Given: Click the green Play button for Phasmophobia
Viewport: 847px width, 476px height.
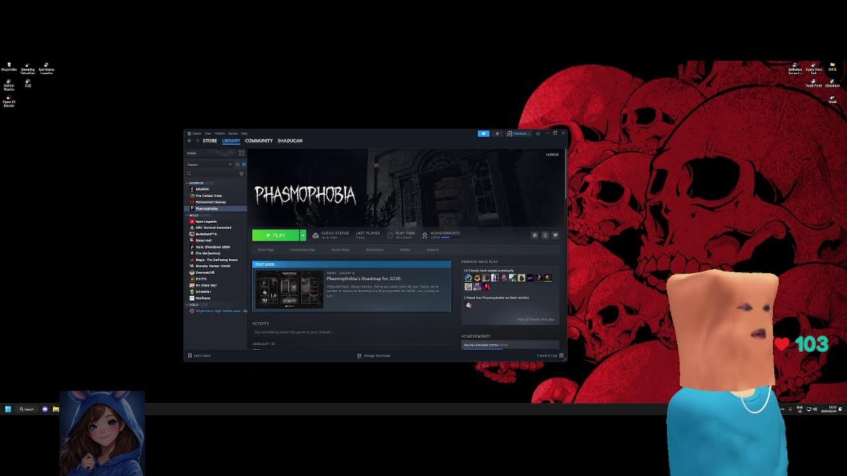Looking at the screenshot, I should click(275, 235).
